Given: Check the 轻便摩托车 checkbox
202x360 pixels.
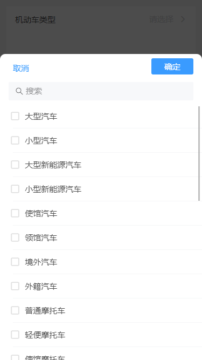Looking at the screenshot, I should pos(15,335).
